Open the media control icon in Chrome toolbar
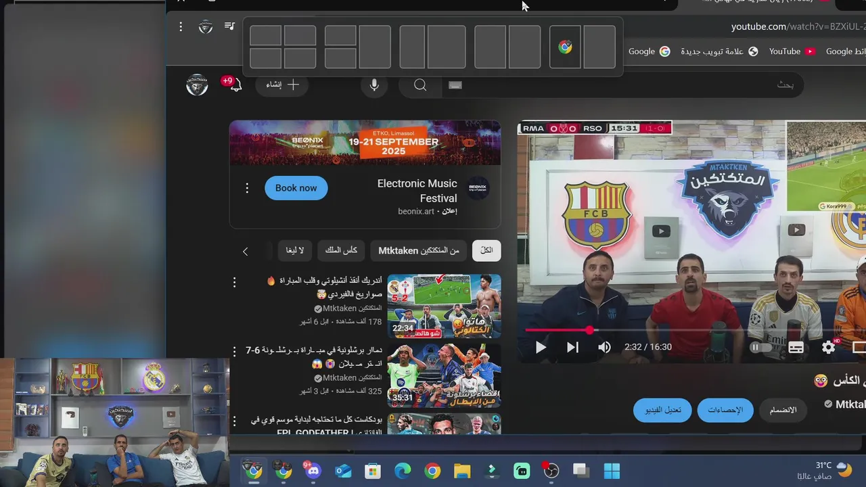The height and width of the screenshot is (487, 866). 229,26
